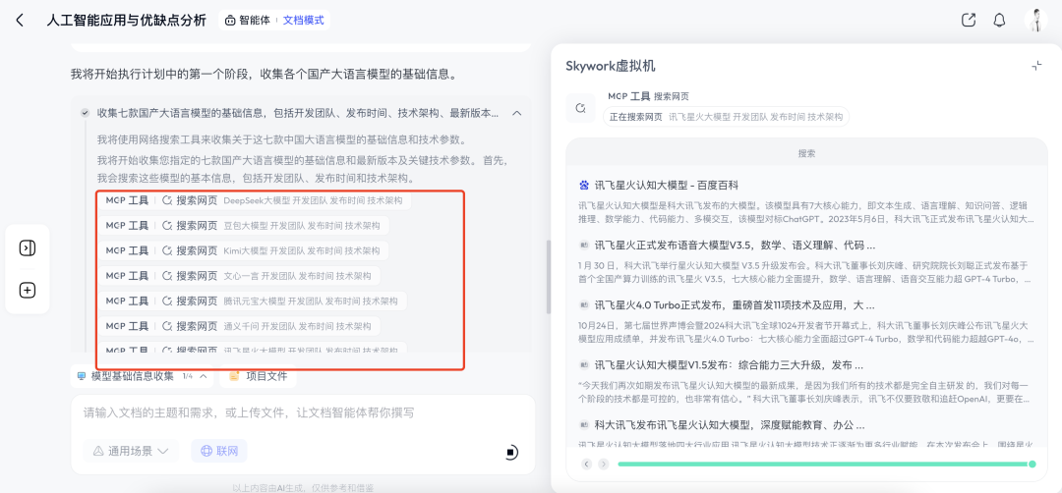Click the 模型基础信息收集 monitor icon
This screenshot has width=1062, height=493.
pyautogui.click(x=82, y=376)
